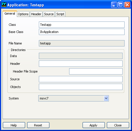This screenshot has height=131, width=132.
Task: Close the window with the red X
Action: pyautogui.click(x=127, y=5)
